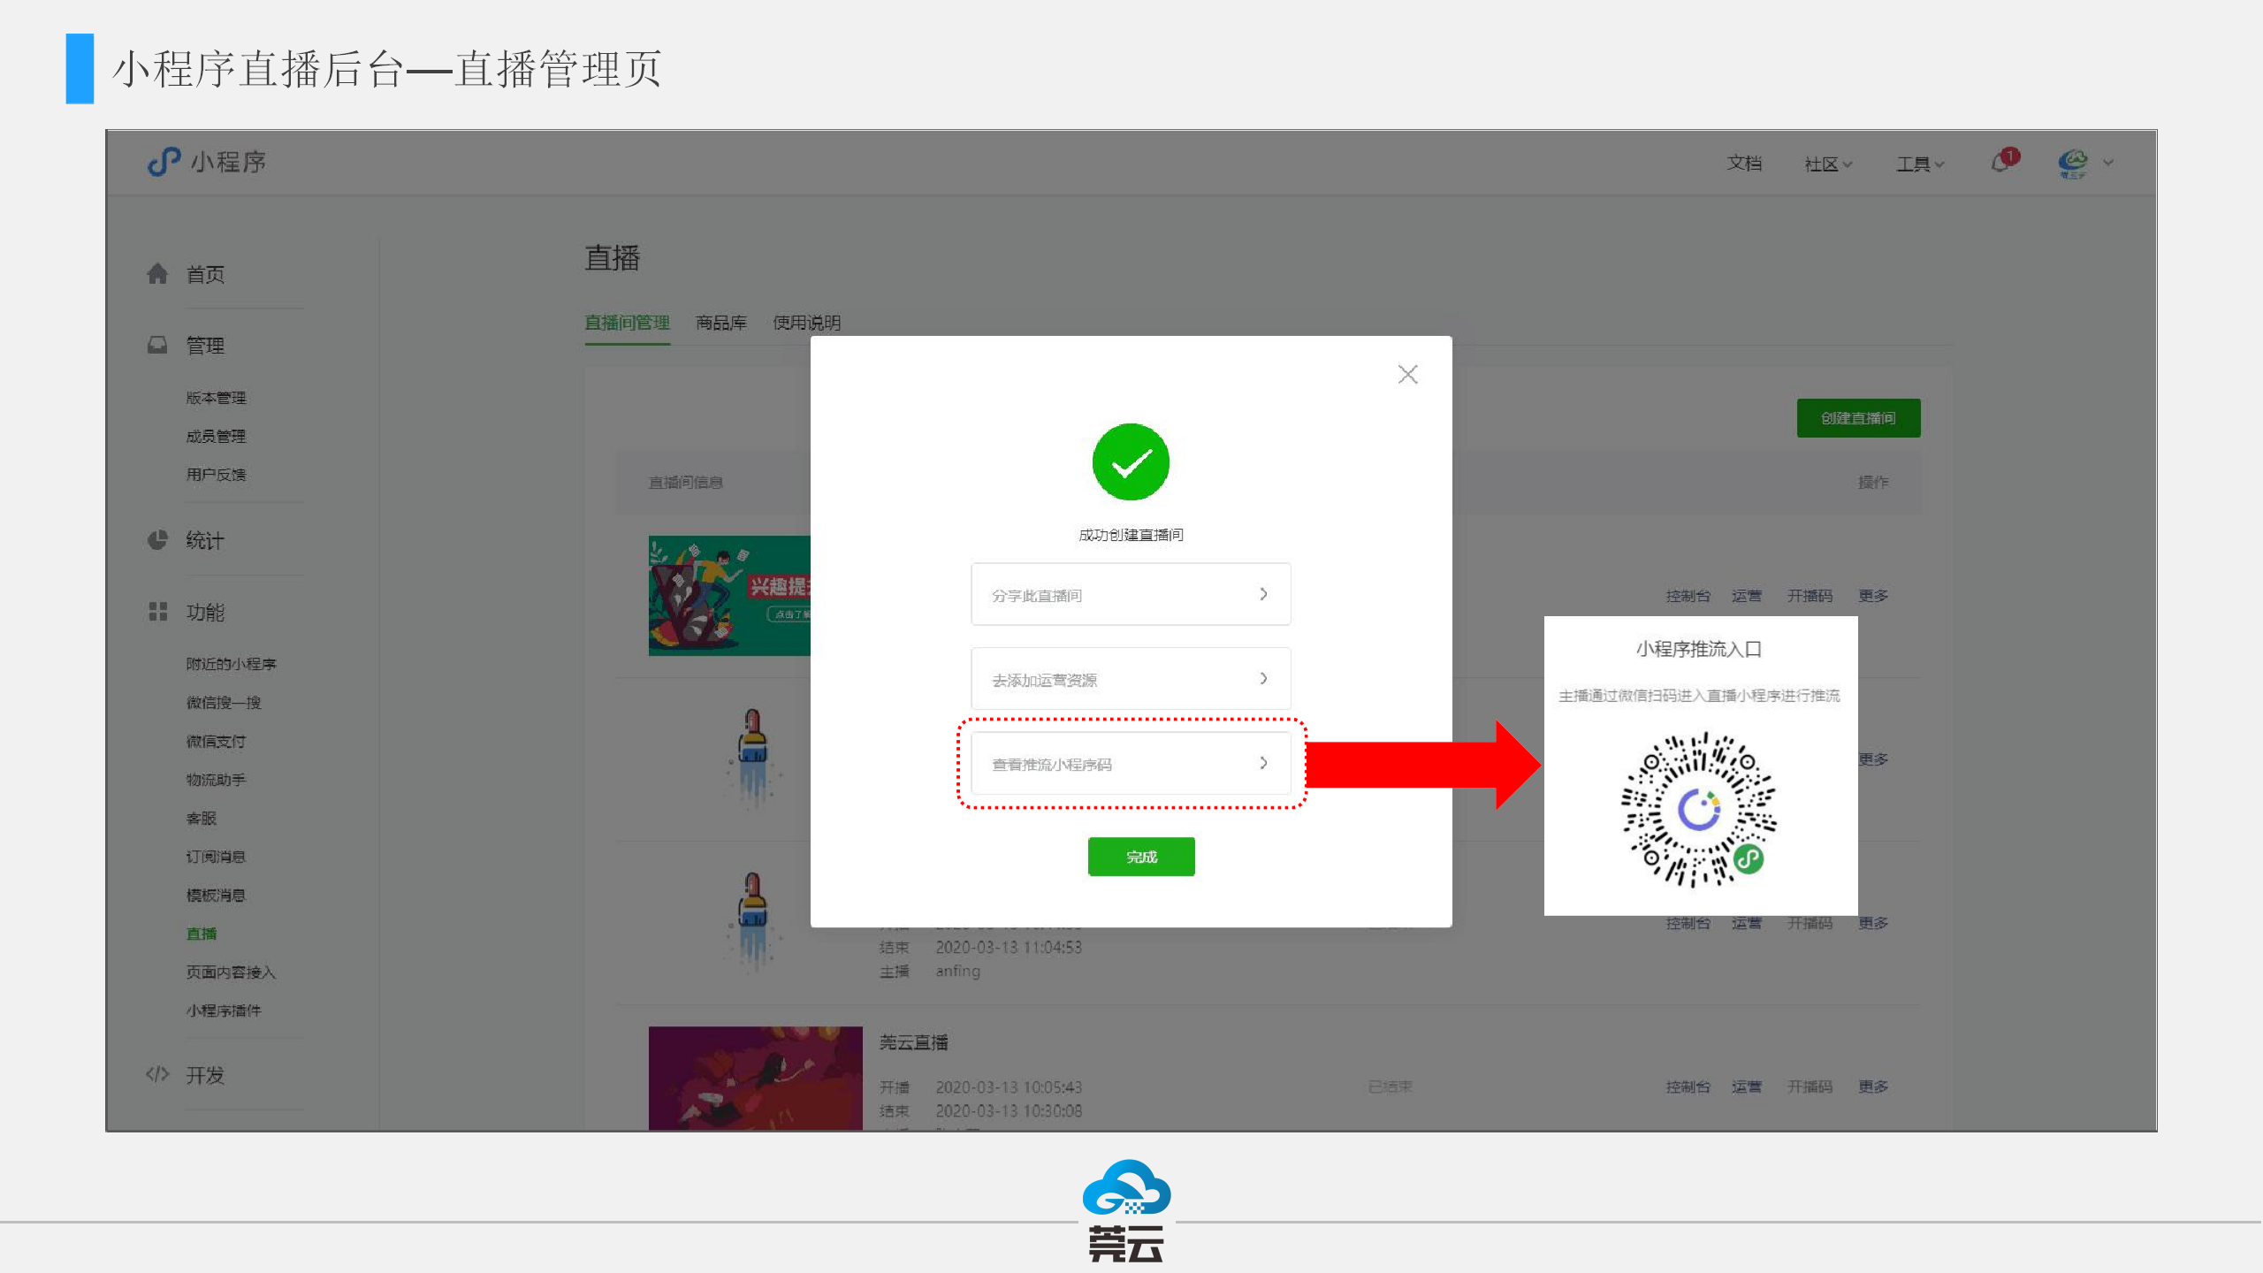The height and width of the screenshot is (1273, 2263).
Task: Open 开播码 for 莞云直播 row
Action: click(1810, 1086)
